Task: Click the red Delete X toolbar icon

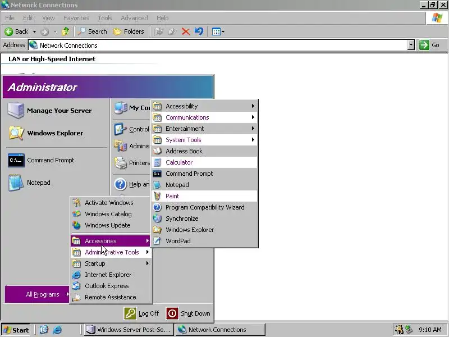Action: click(x=186, y=31)
